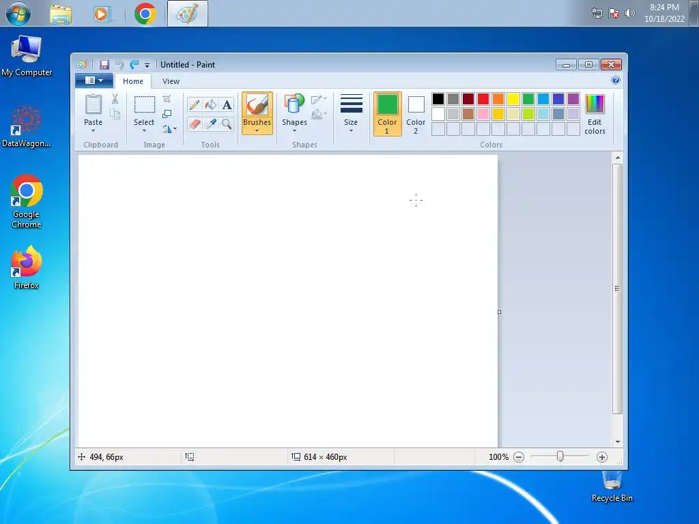Screen dimensions: 699x524
Task: Select the DataWagon desktop shortcut
Action: point(27,126)
